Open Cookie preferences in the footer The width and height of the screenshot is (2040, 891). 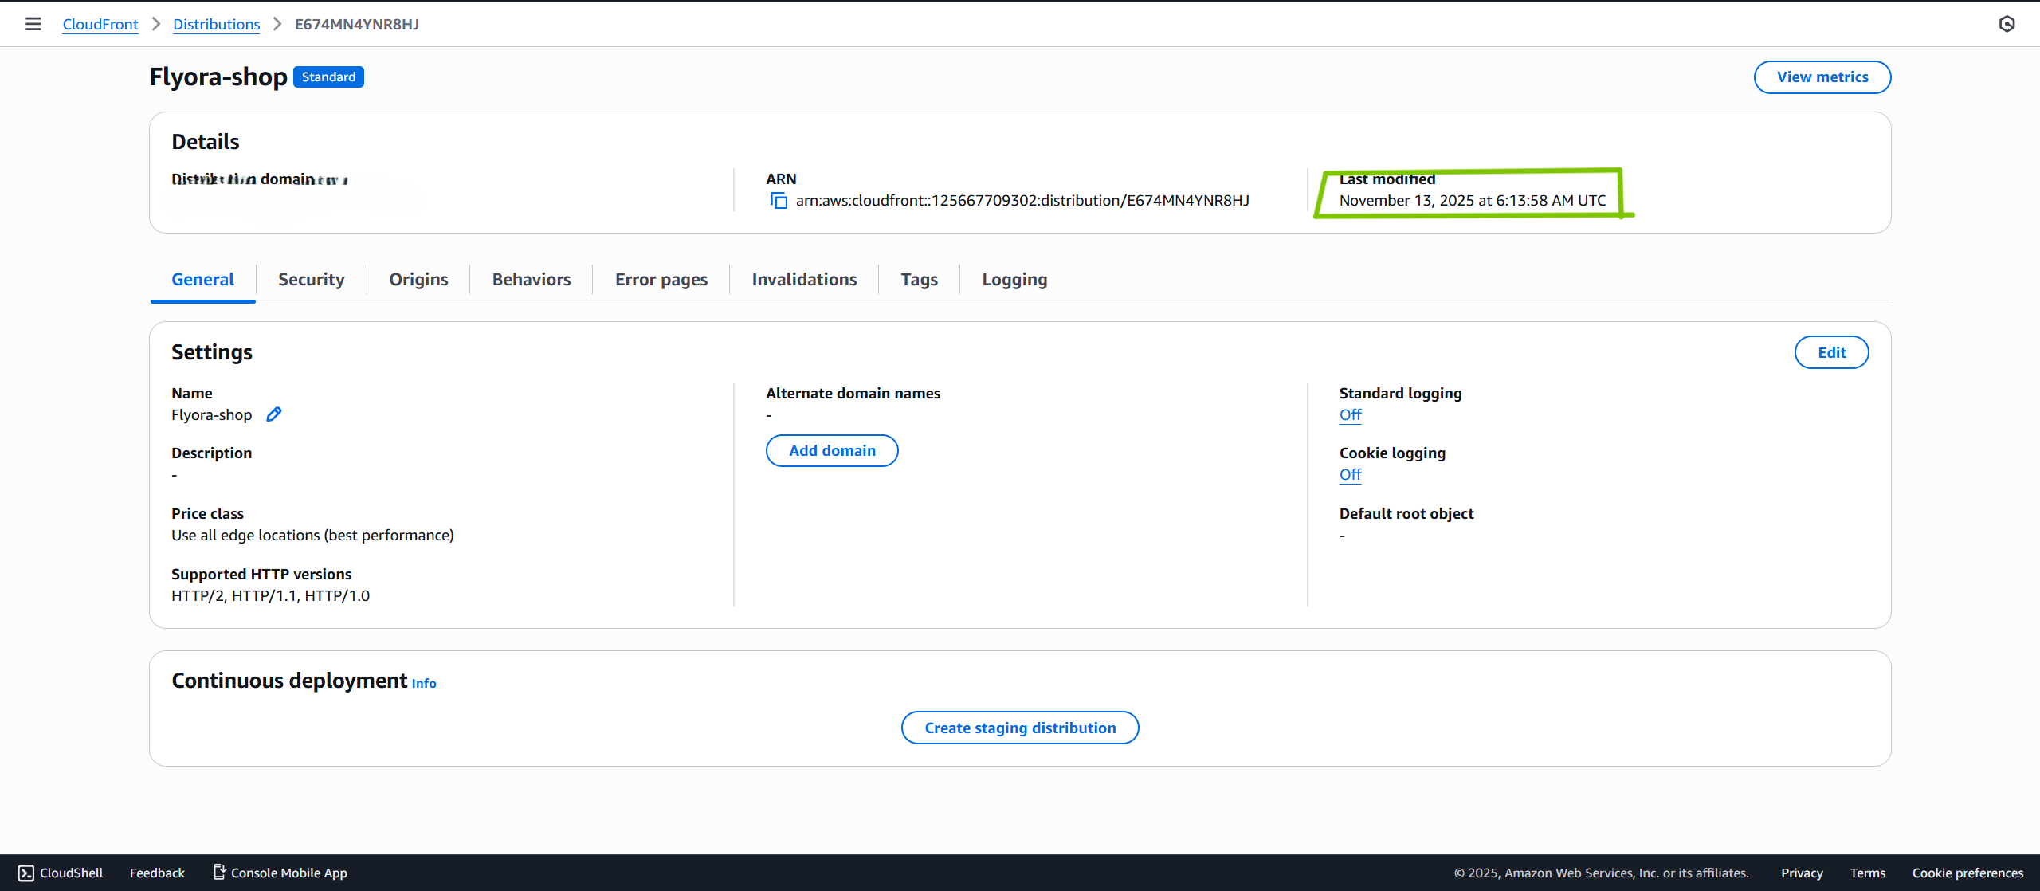coord(1968,873)
